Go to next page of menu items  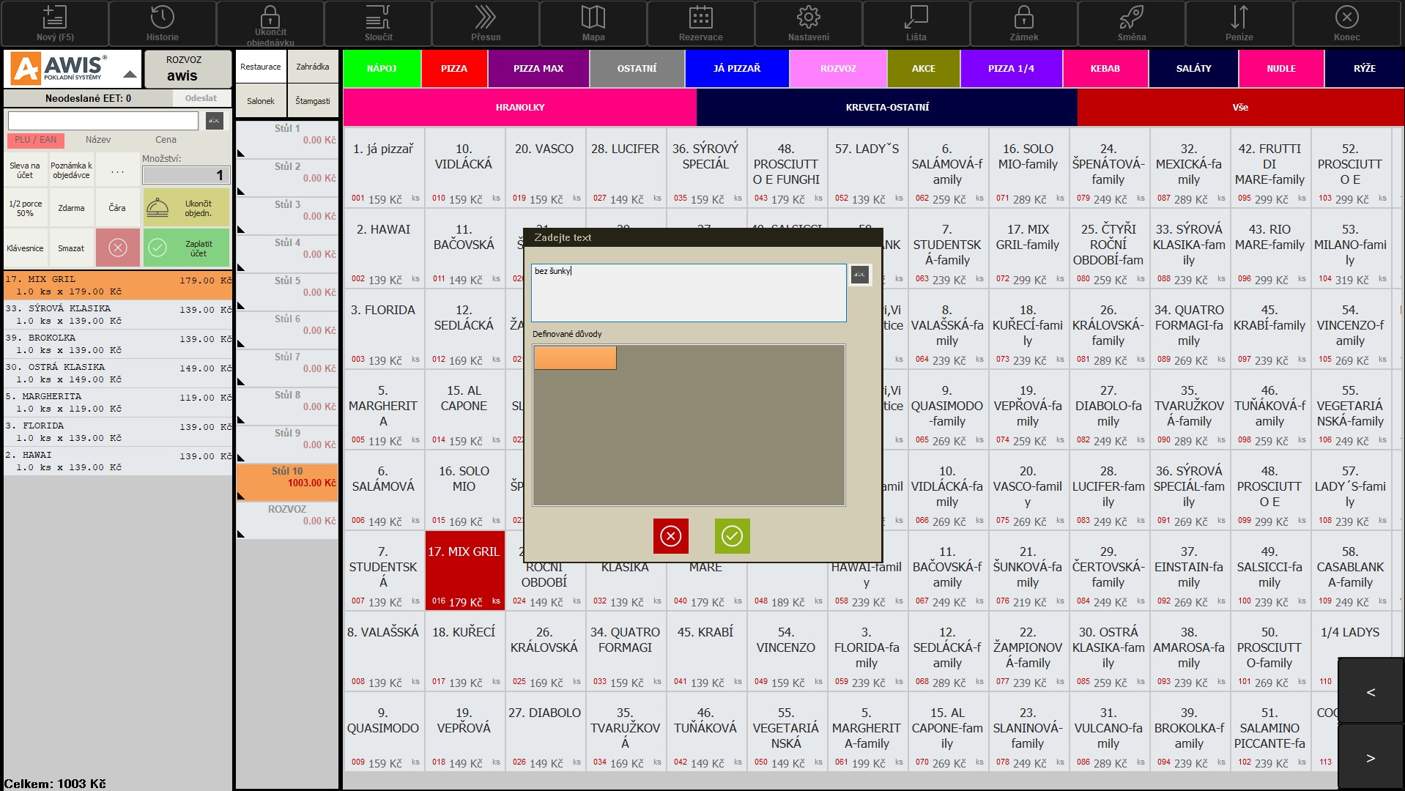click(1370, 758)
